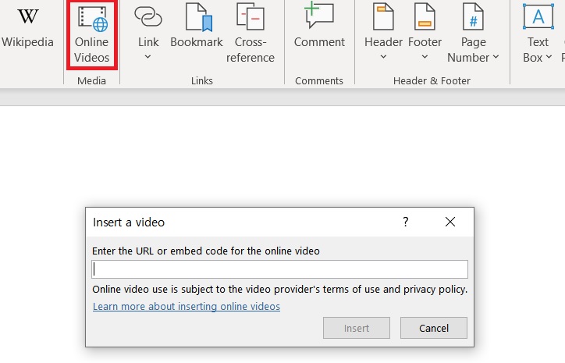Open Learn more about inserting online videos

pyautogui.click(x=187, y=307)
